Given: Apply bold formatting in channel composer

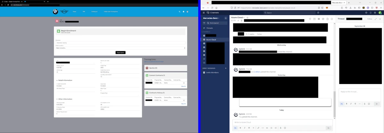Looking at the screenshot, I should pyautogui.click(x=240, y=128).
